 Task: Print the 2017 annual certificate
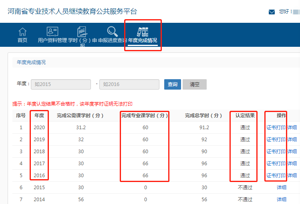(276, 164)
